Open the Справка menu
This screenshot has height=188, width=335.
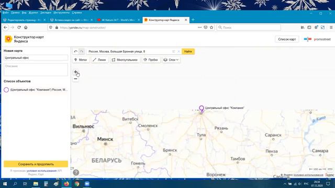77,13
